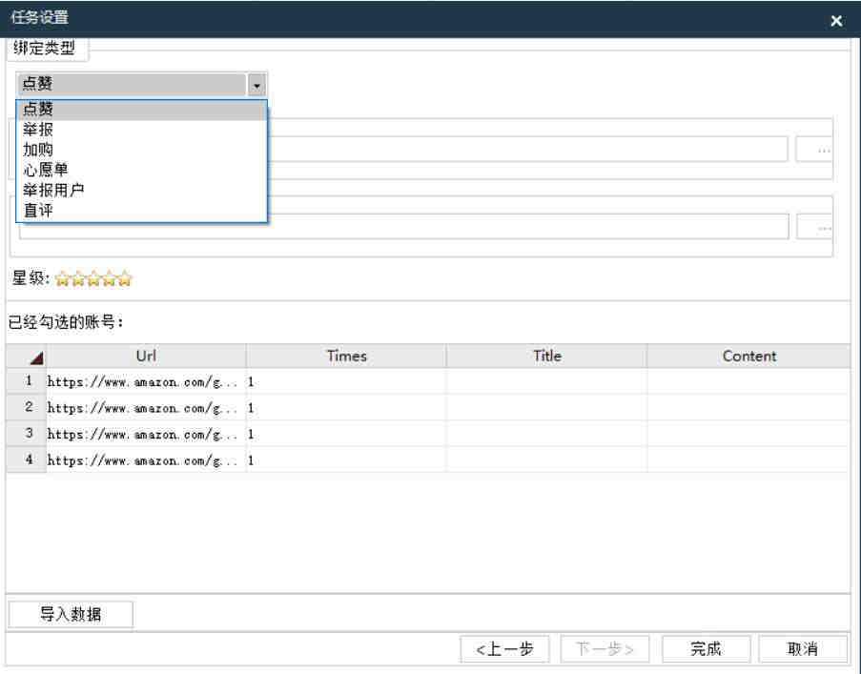Select 举报 from the dropdown list

point(142,130)
